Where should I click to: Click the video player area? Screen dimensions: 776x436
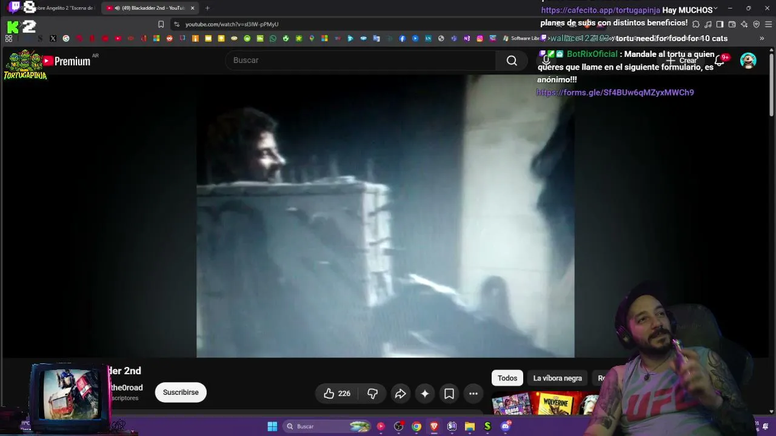386,216
